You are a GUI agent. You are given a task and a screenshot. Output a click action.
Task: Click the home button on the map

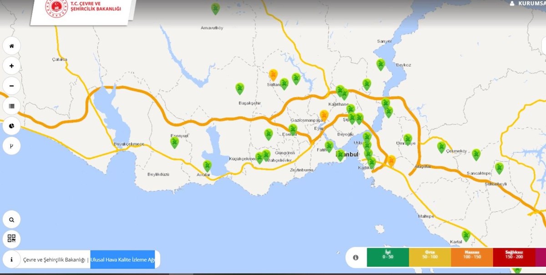(x=12, y=46)
